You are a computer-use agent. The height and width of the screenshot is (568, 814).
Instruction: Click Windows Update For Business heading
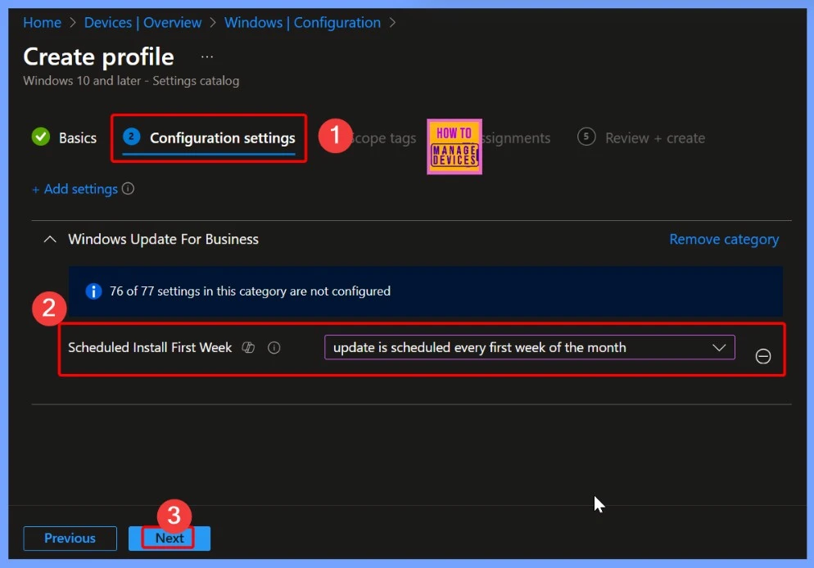(x=163, y=239)
